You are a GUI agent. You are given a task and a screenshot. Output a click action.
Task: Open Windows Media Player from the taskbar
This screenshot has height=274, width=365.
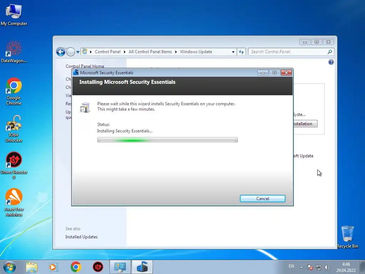53,267
